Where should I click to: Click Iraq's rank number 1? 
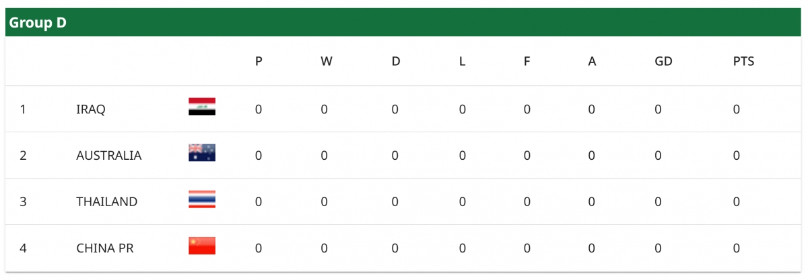(23, 109)
